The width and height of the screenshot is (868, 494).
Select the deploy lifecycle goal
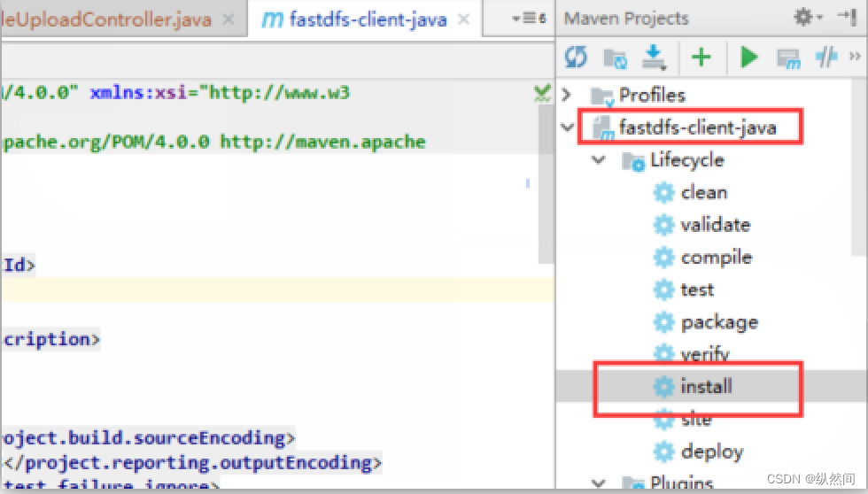[x=712, y=452]
